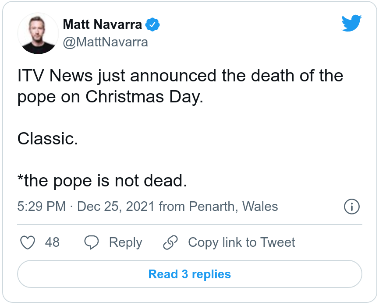The height and width of the screenshot is (305, 379).
Task: Click the reply speech bubble icon
Action: [92, 242]
